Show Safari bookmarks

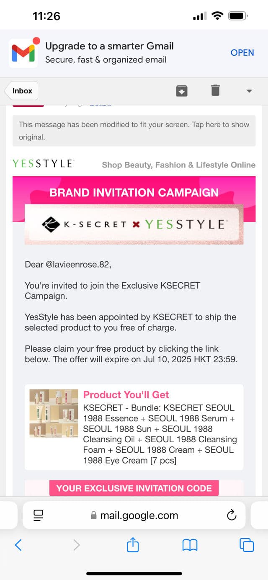[x=190, y=545]
